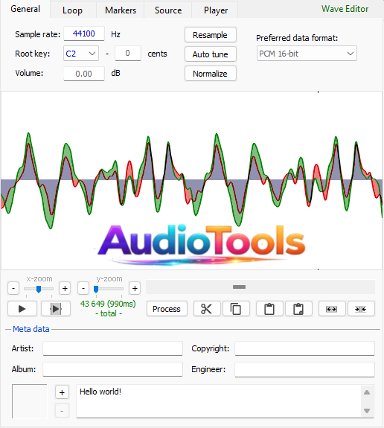This screenshot has height=428, width=384.
Task: Open the Process menu button
Action: tap(167, 309)
